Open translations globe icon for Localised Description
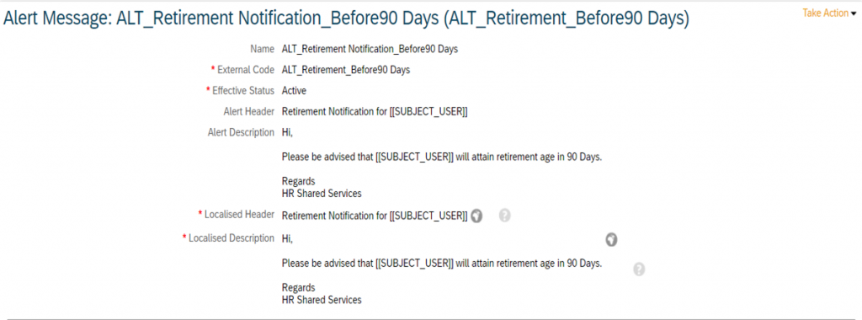Screen dimensions: 862x320 (x=611, y=240)
